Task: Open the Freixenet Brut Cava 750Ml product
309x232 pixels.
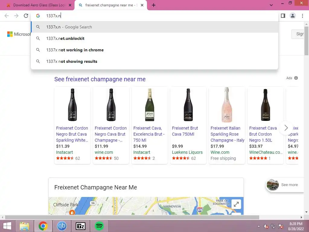Action: [185, 131]
